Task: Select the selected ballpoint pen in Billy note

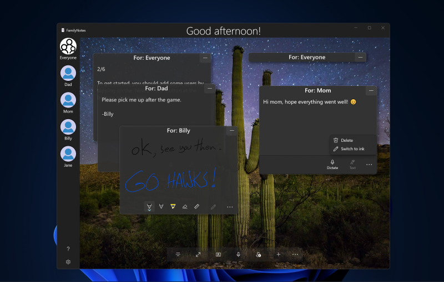Action: (149, 207)
